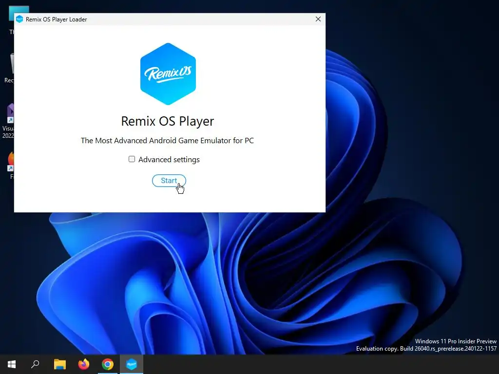The width and height of the screenshot is (499, 374).
Task: Click the Start button in Remix OS Player
Action: 169,181
